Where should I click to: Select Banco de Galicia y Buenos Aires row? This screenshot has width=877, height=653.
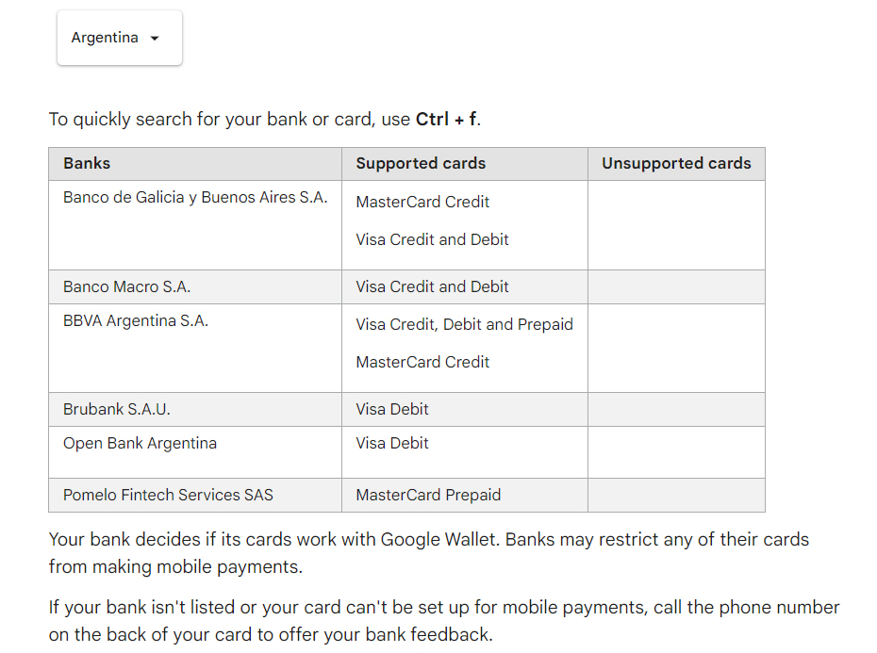coord(195,198)
